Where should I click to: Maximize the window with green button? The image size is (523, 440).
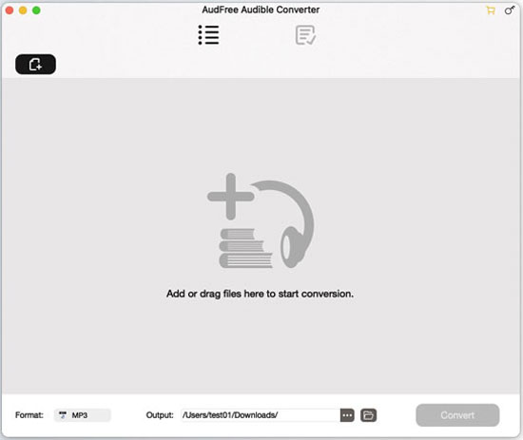click(36, 10)
